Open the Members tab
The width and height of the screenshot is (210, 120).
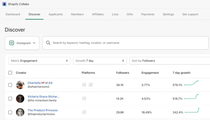77,14
